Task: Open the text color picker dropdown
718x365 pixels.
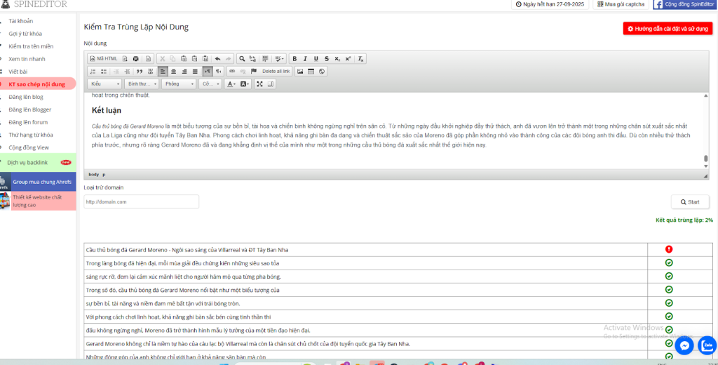Action: point(231,84)
